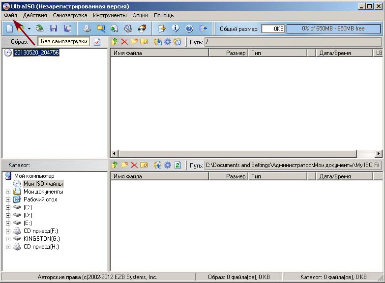Click New folder icon in image toolbar

click(134, 42)
